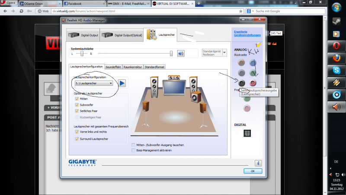Click the right surround speaker on stand
Viewport: 346px width, 195px height.
pyautogui.click(x=203, y=115)
